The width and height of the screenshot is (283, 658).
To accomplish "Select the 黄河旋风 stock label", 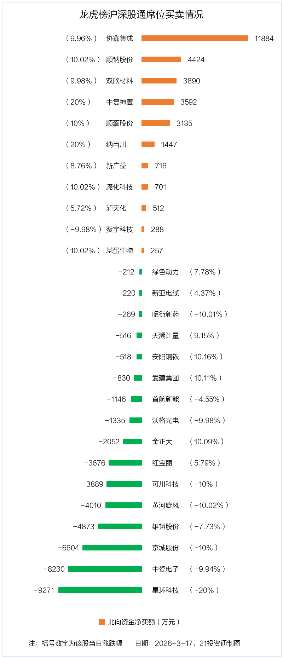I will [166, 505].
